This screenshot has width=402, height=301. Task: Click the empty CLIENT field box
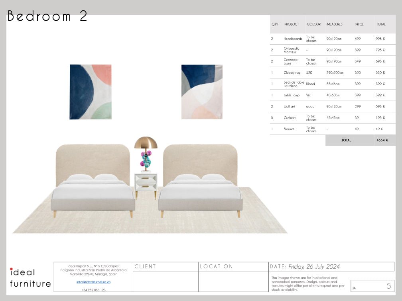pyautogui.click(x=166, y=281)
